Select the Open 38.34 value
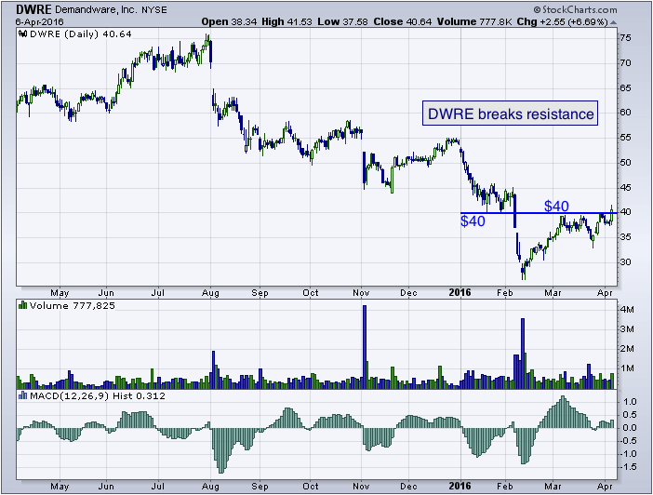Image resolution: width=653 pixels, height=495 pixels. pos(229,21)
